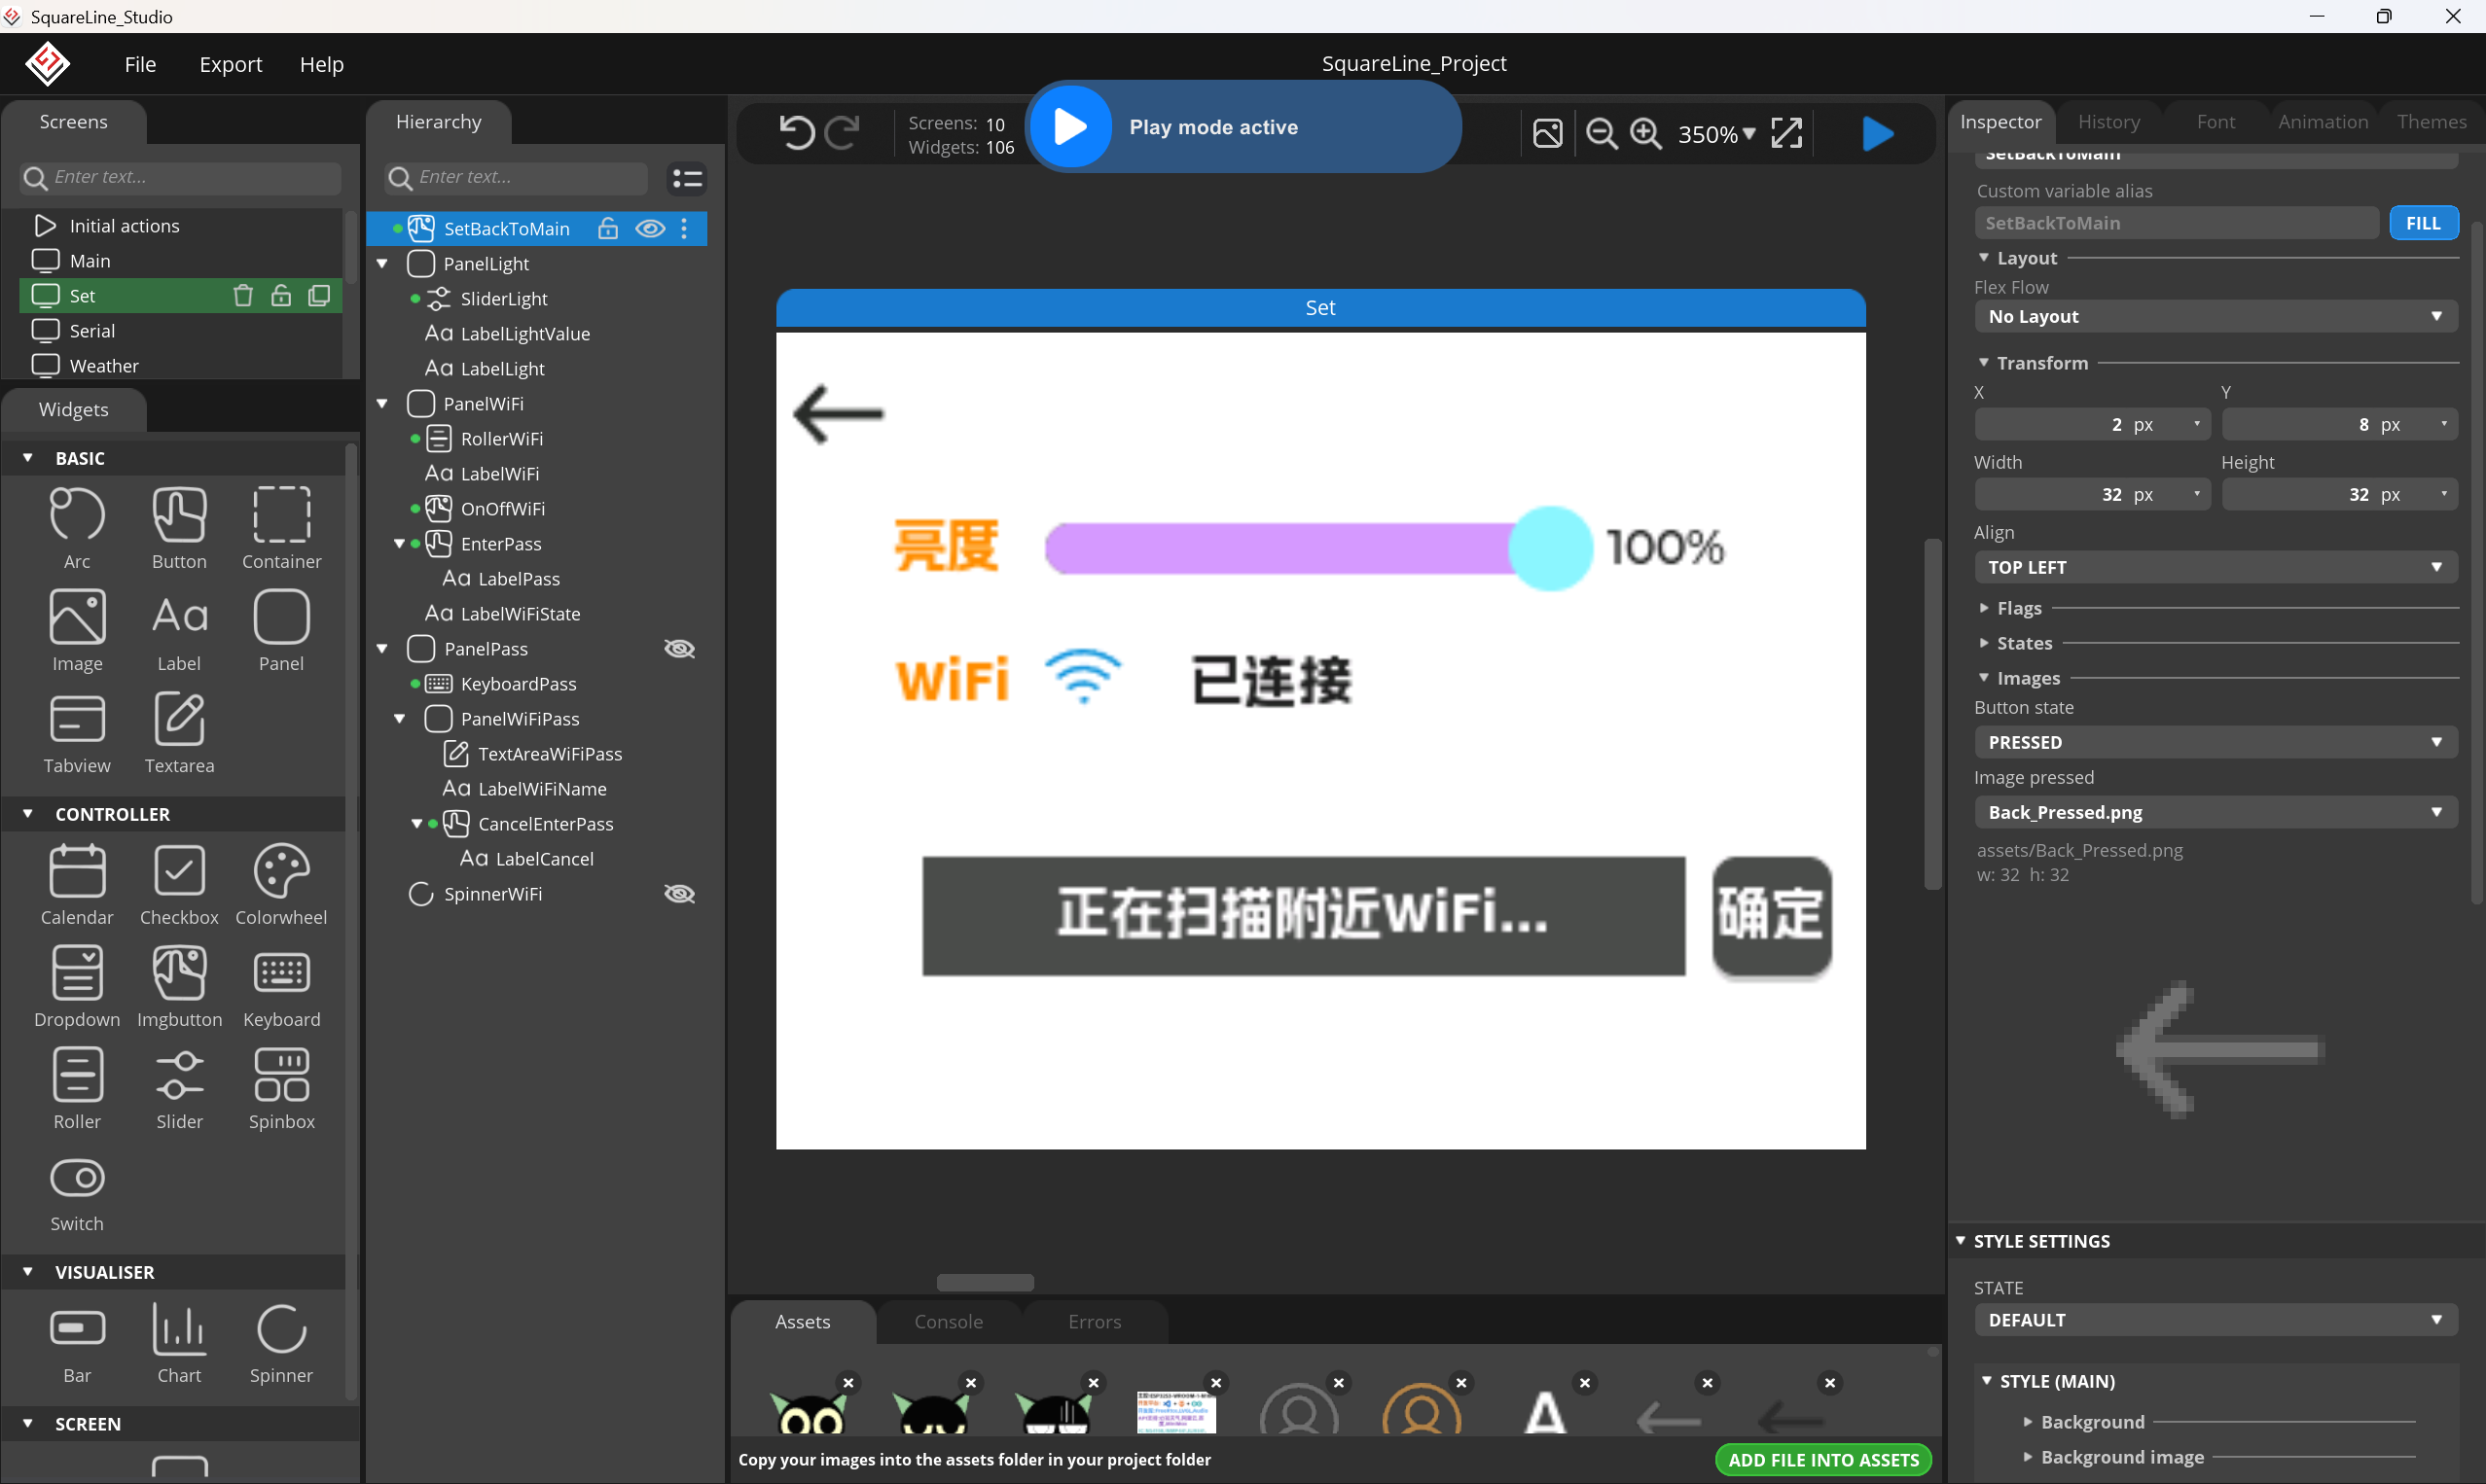Click ADD FILE INTO ASSETS button
2486x1484 pixels.
coord(1822,1459)
